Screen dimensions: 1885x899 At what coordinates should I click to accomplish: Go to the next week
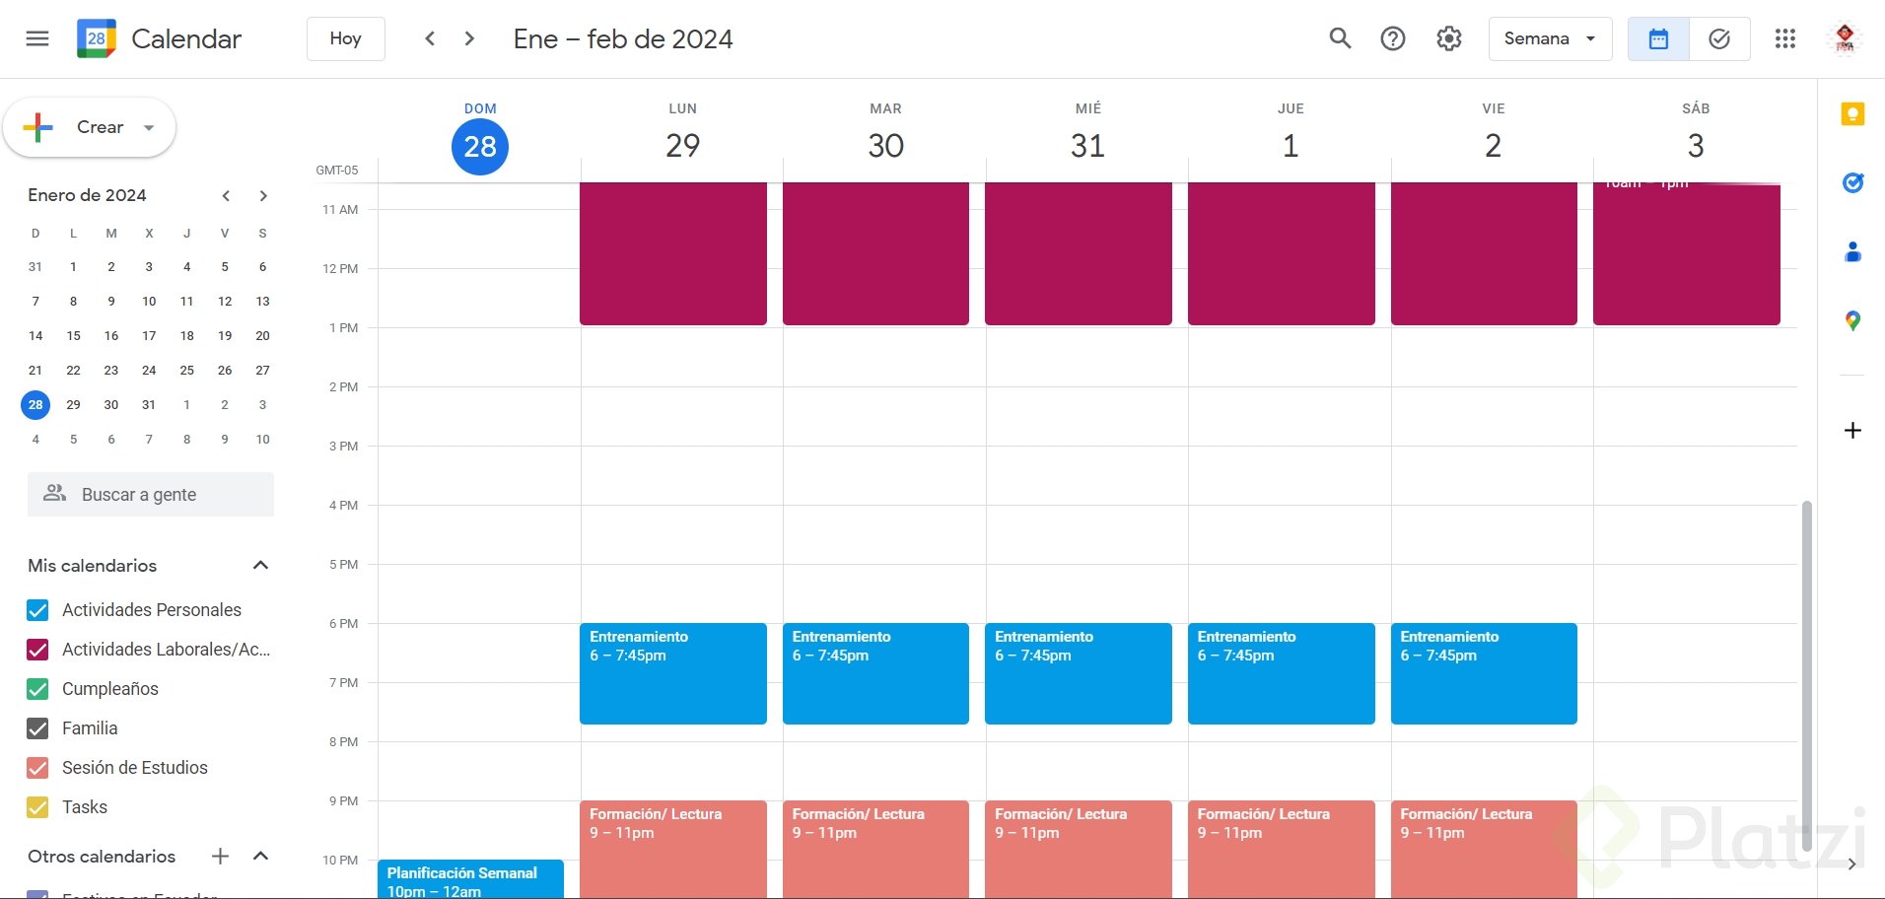469,38
